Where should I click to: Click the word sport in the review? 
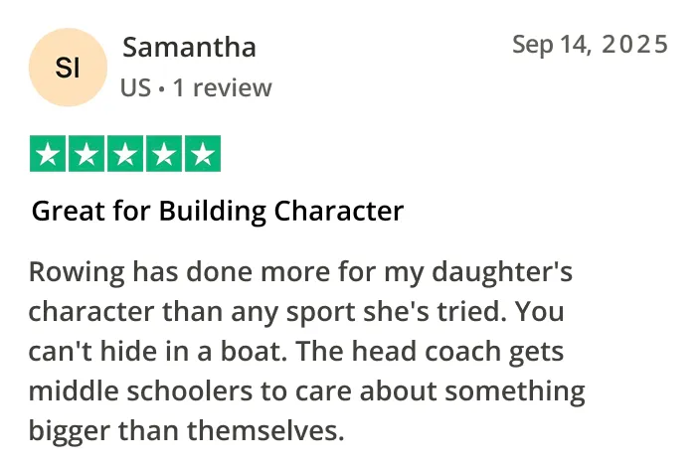pyautogui.click(x=321, y=313)
